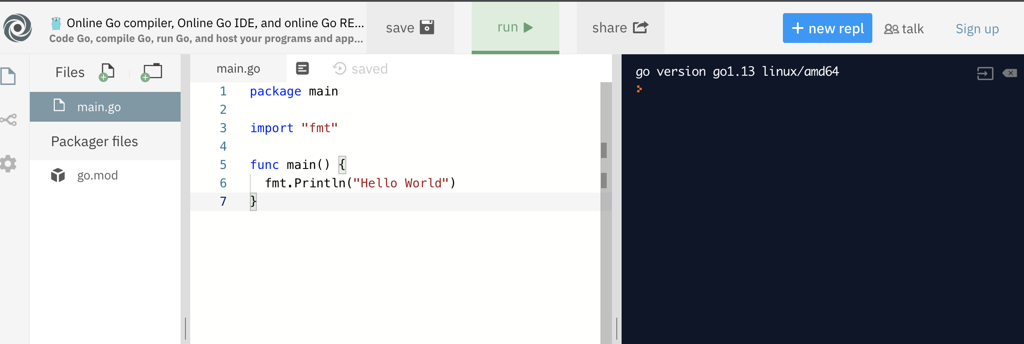Click line number 7 in the gutter

(x=223, y=201)
